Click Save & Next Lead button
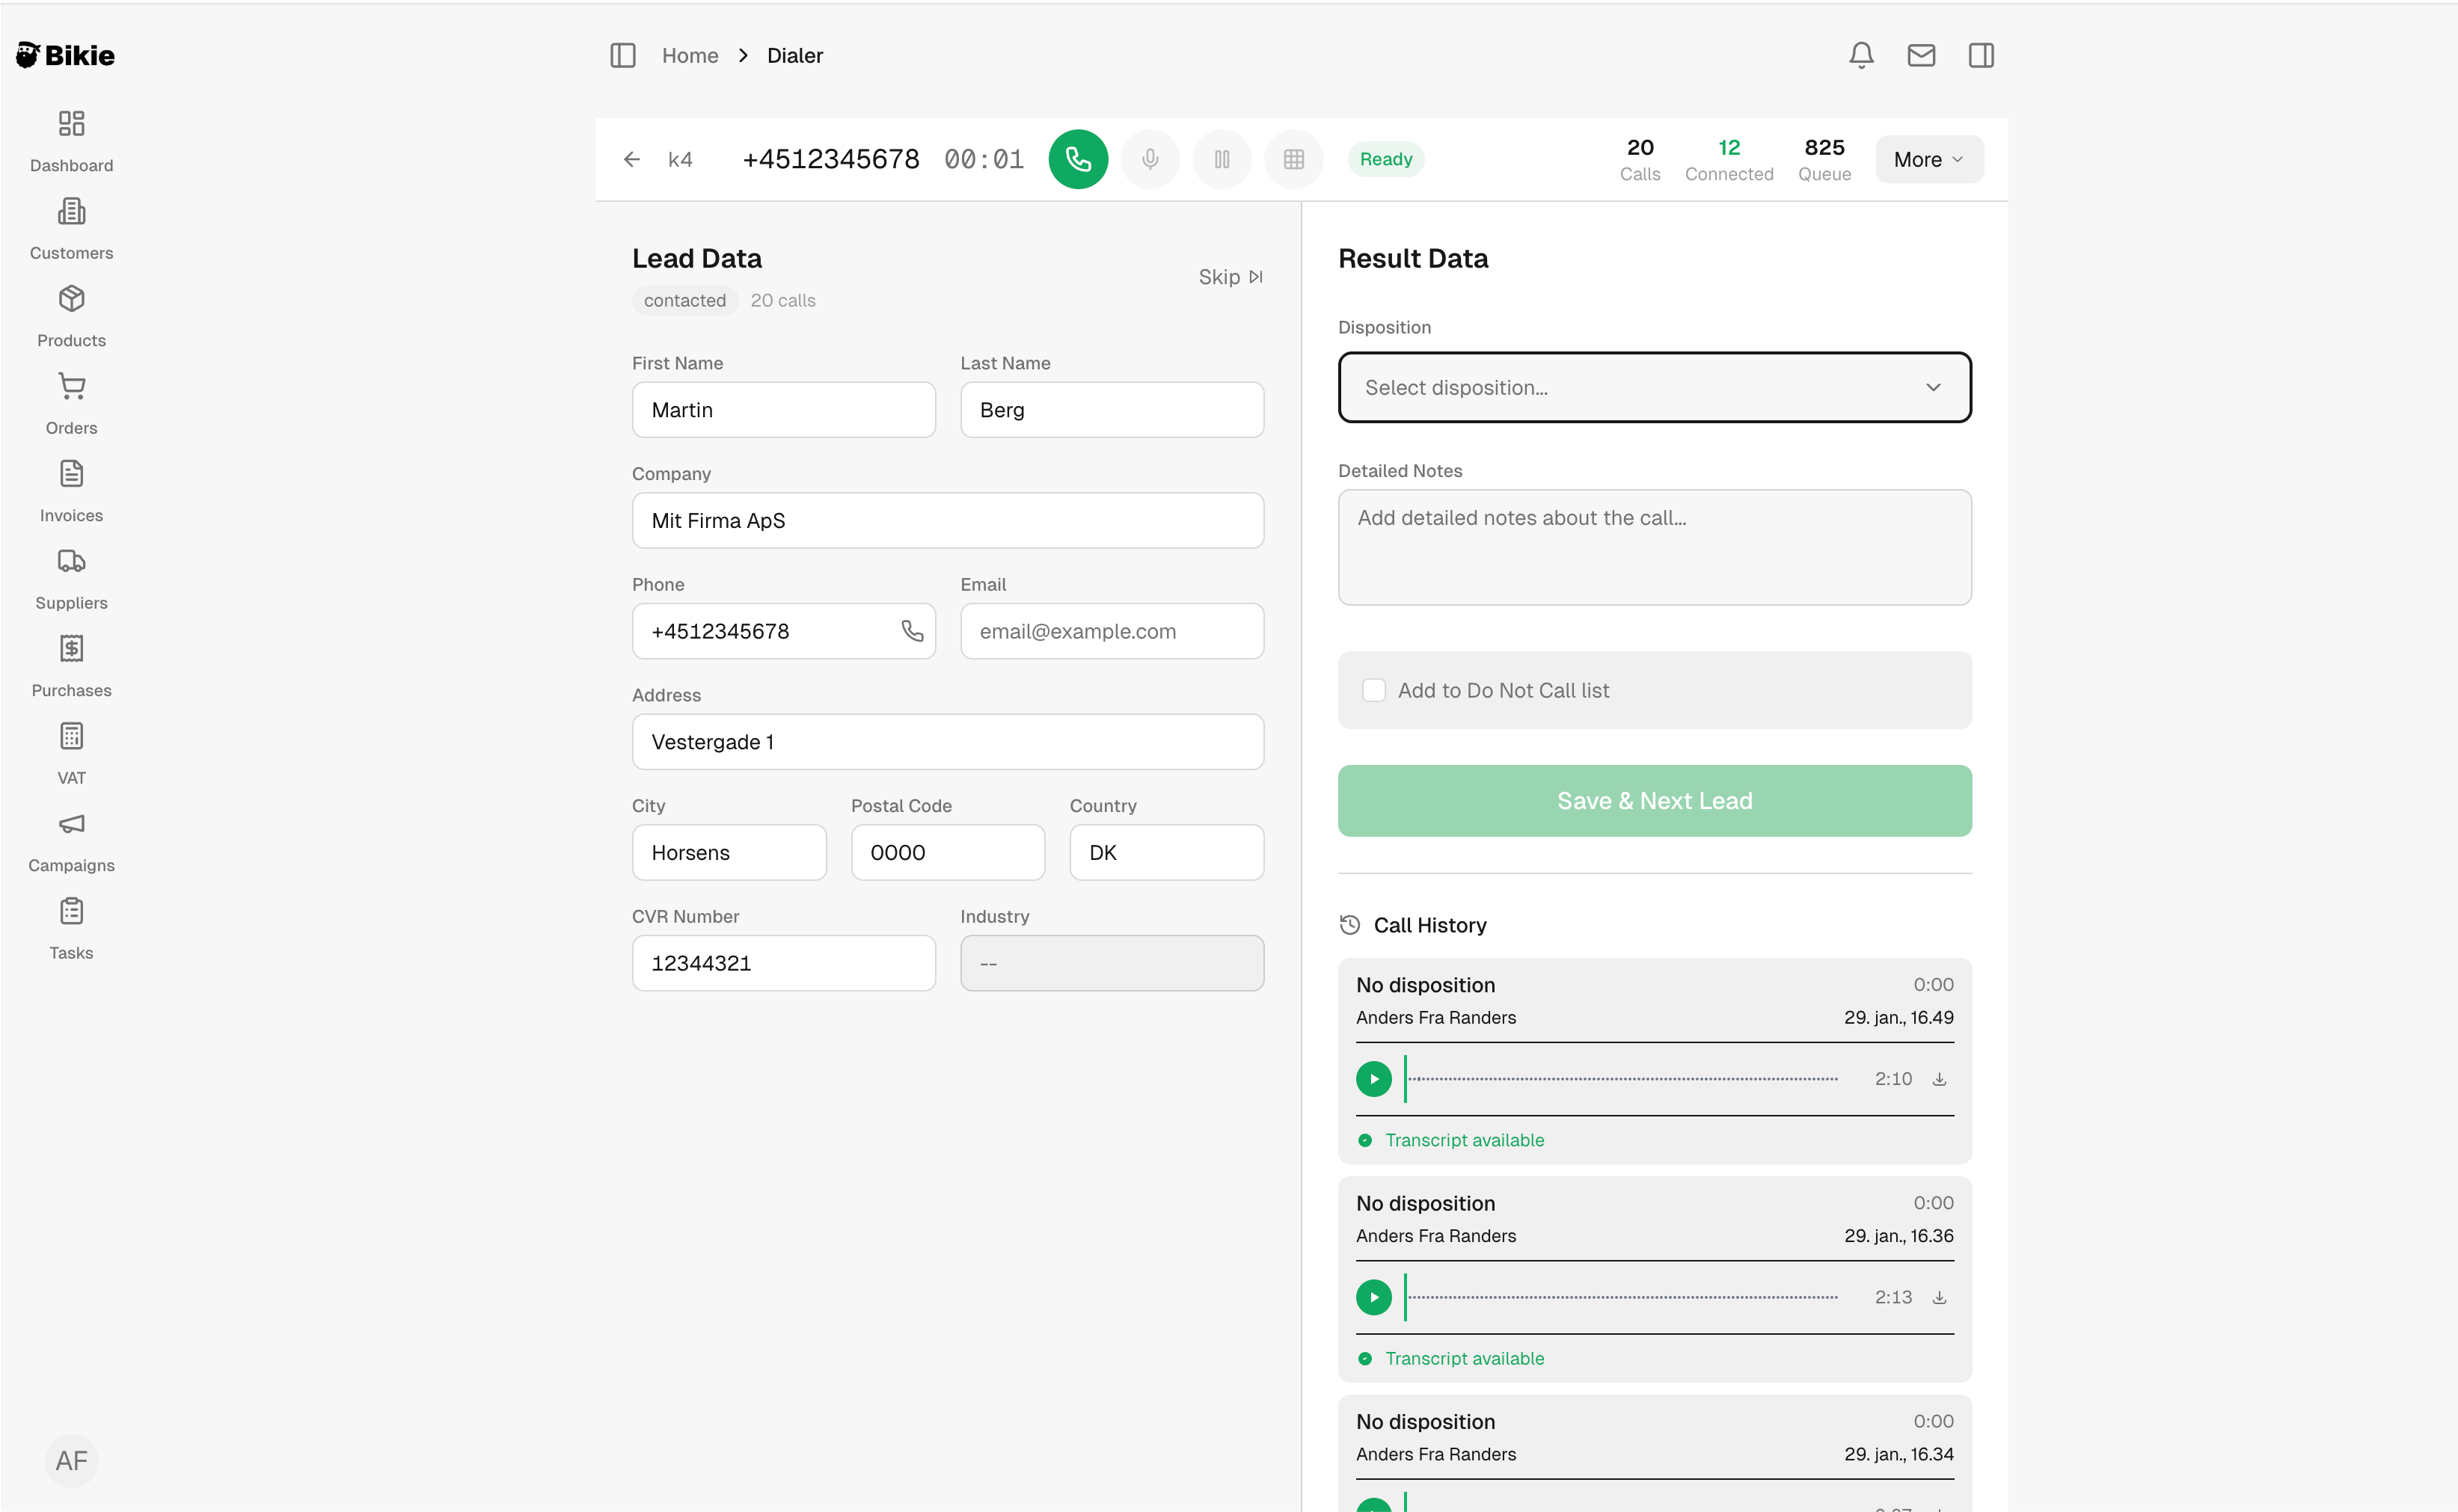Viewport: 2458px width, 1512px height. [x=1654, y=801]
